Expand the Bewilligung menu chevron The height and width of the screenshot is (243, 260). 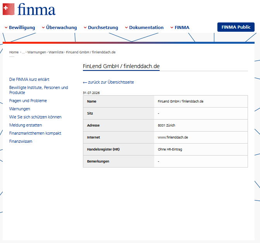[6, 27]
